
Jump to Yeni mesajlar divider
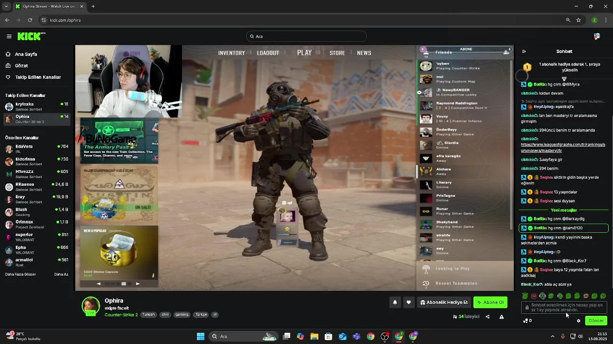click(564, 210)
